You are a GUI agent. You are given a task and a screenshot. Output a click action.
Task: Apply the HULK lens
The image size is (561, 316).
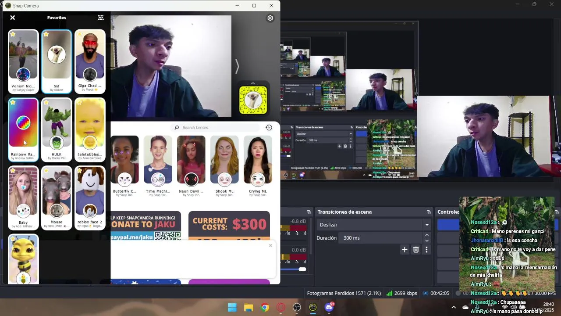[x=57, y=129]
